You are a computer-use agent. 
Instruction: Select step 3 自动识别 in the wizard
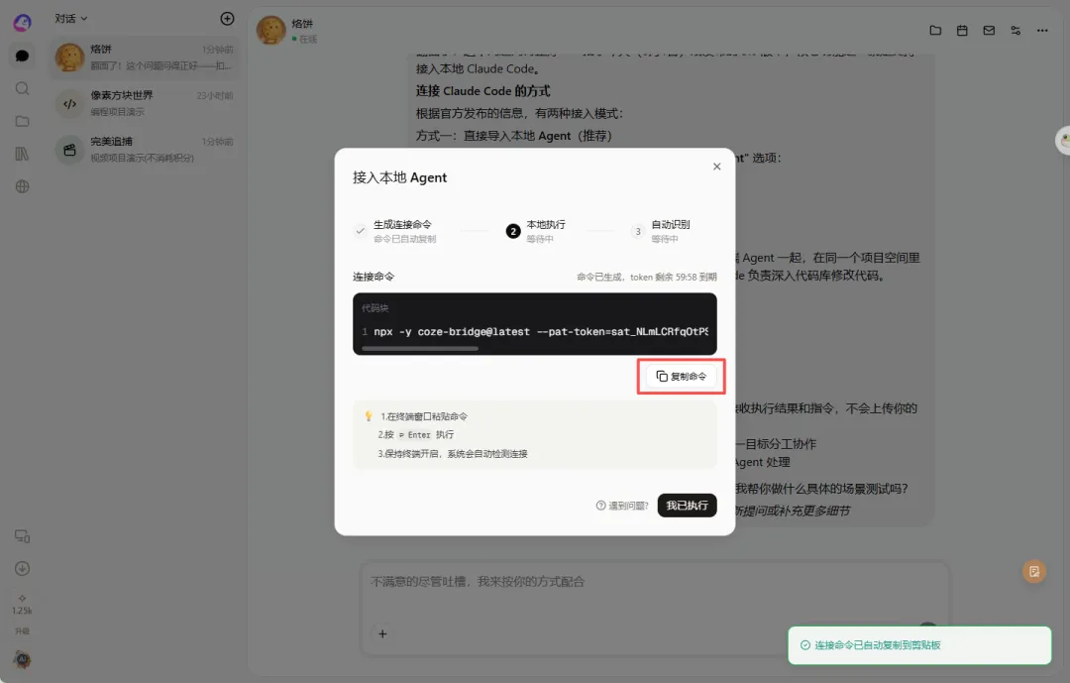(661, 231)
